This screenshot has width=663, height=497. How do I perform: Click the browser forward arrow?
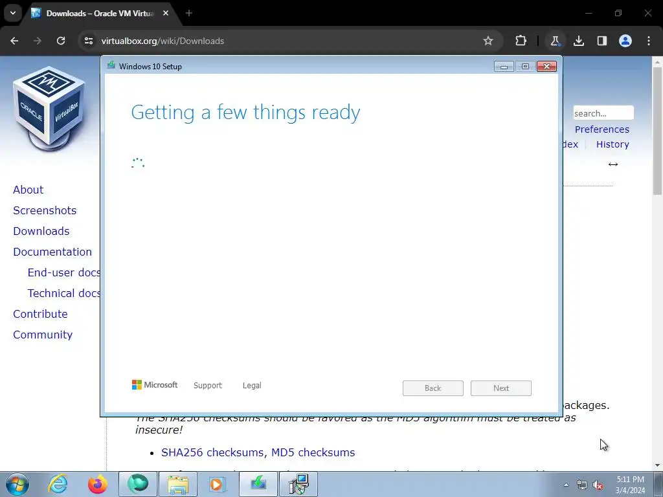coord(38,41)
